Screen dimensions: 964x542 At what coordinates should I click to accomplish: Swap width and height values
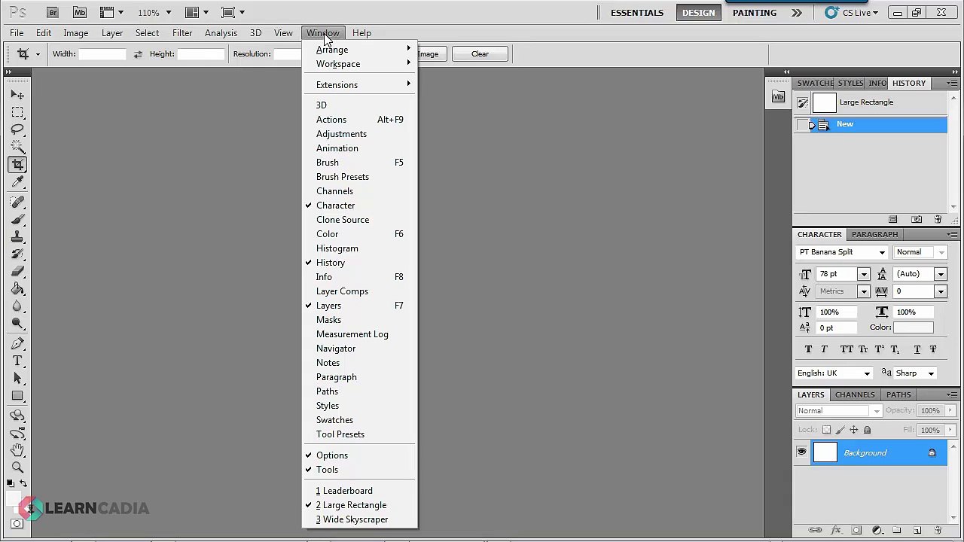pyautogui.click(x=137, y=54)
